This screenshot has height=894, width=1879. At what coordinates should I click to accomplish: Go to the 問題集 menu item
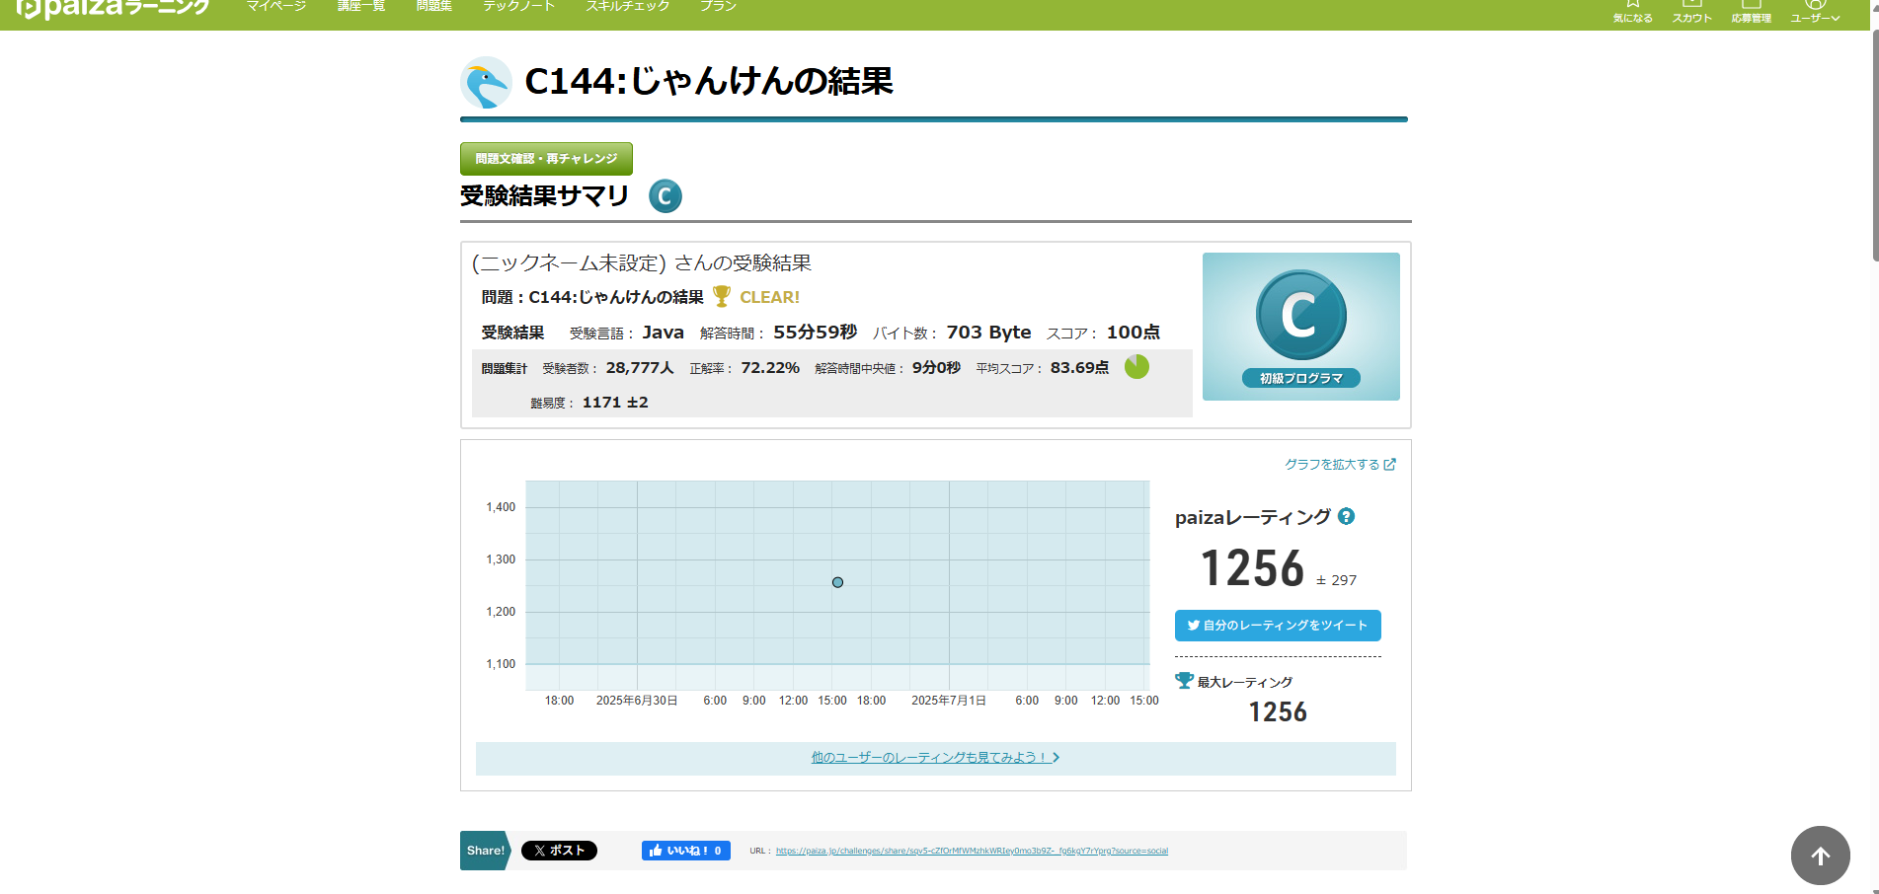(433, 6)
